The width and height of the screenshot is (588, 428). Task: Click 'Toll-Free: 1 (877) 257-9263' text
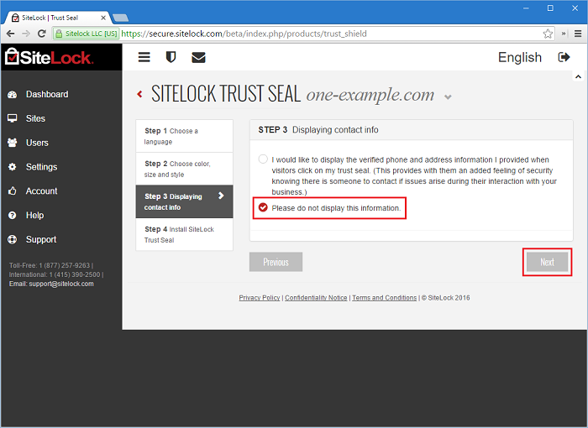coord(50,265)
